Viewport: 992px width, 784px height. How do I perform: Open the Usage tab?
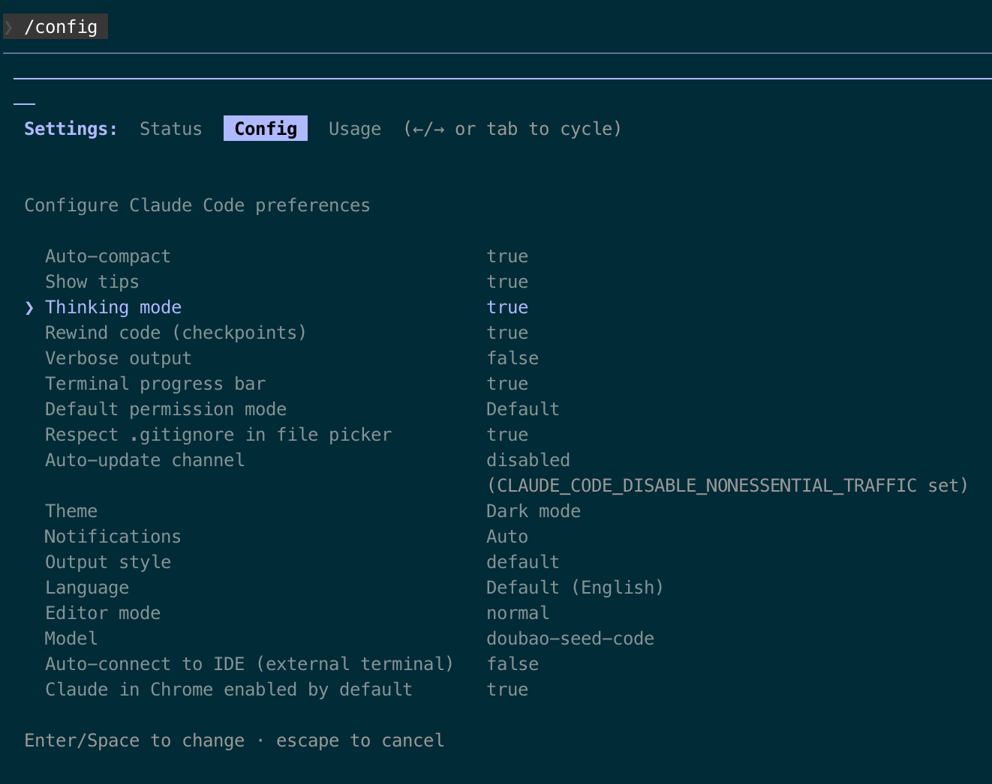click(354, 129)
